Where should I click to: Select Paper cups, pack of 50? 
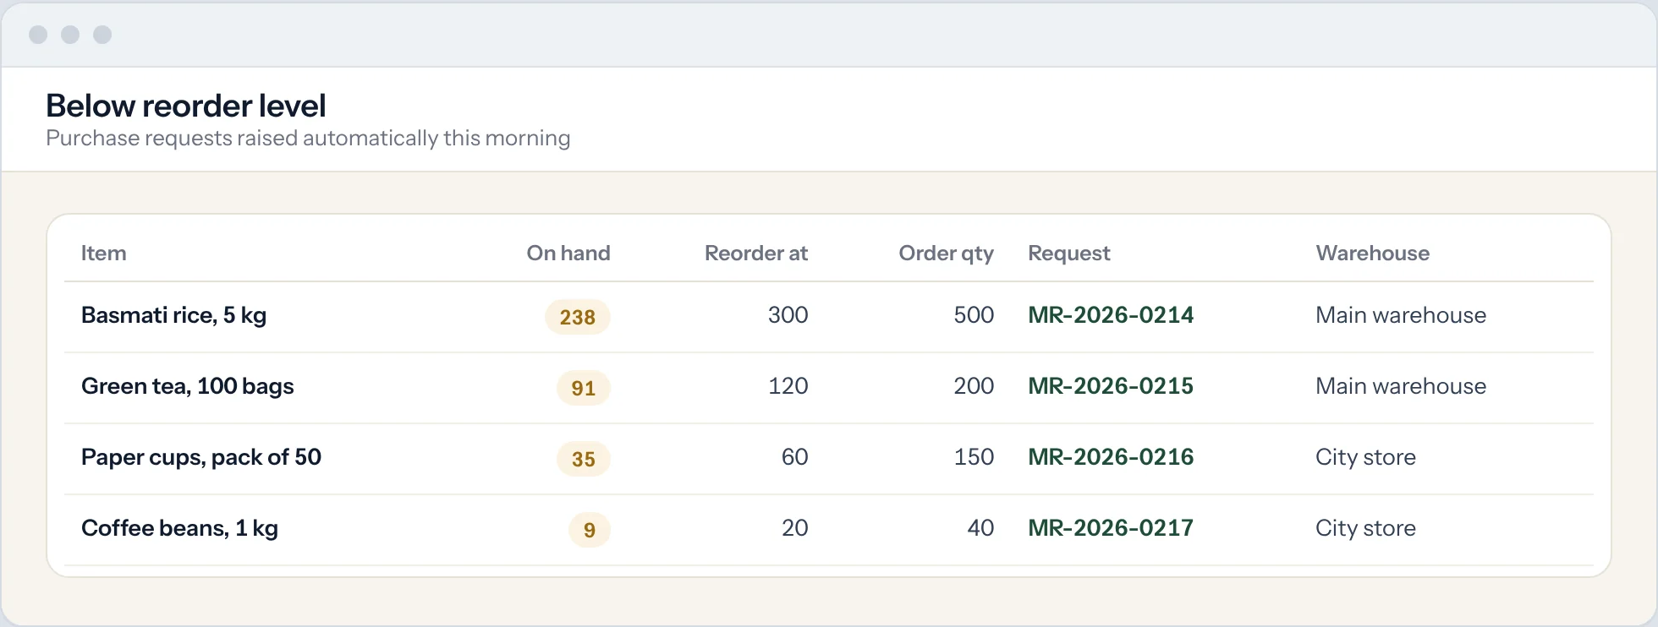coord(201,458)
